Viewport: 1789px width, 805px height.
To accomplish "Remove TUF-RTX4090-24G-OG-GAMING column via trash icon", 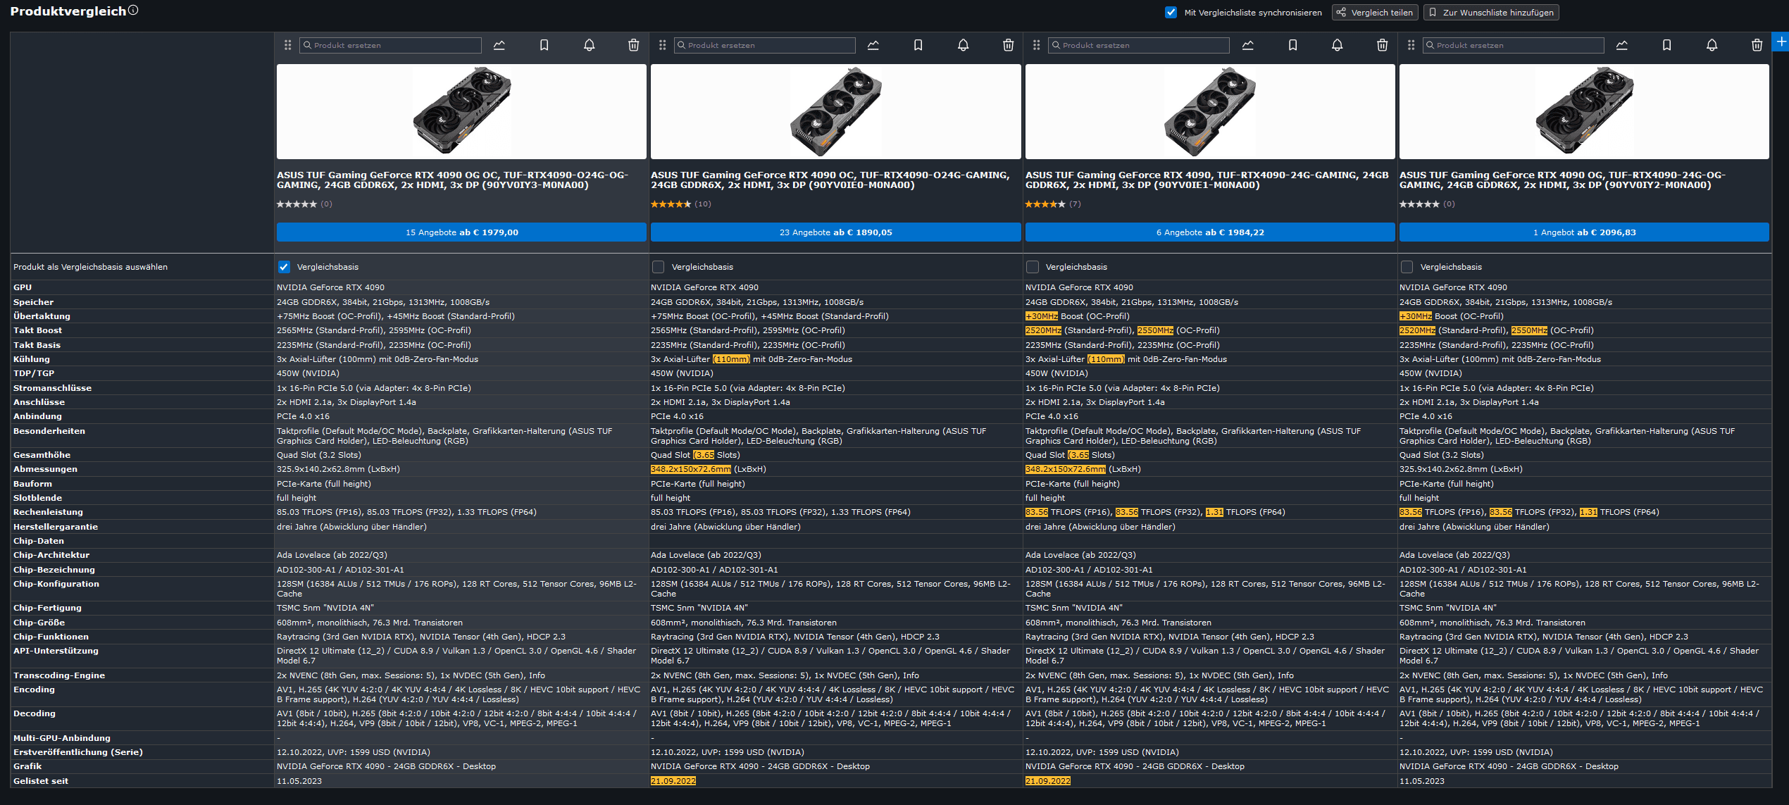I will (1757, 45).
